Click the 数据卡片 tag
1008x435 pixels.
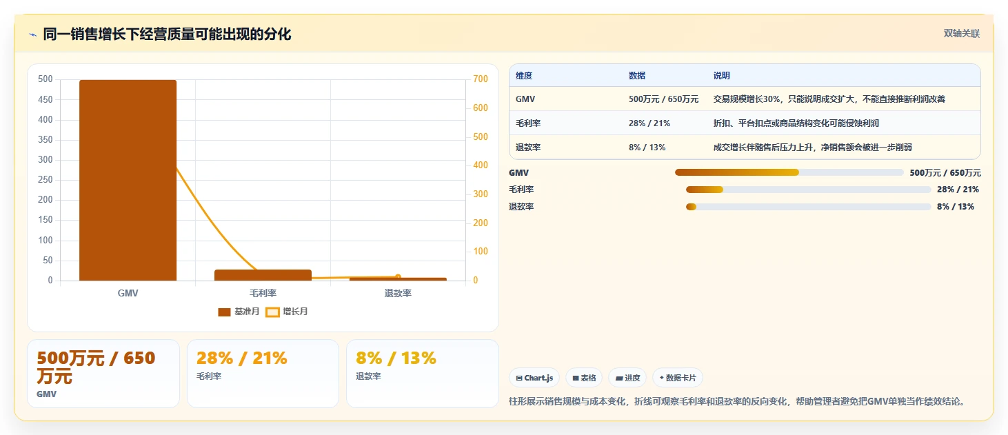[x=678, y=378]
